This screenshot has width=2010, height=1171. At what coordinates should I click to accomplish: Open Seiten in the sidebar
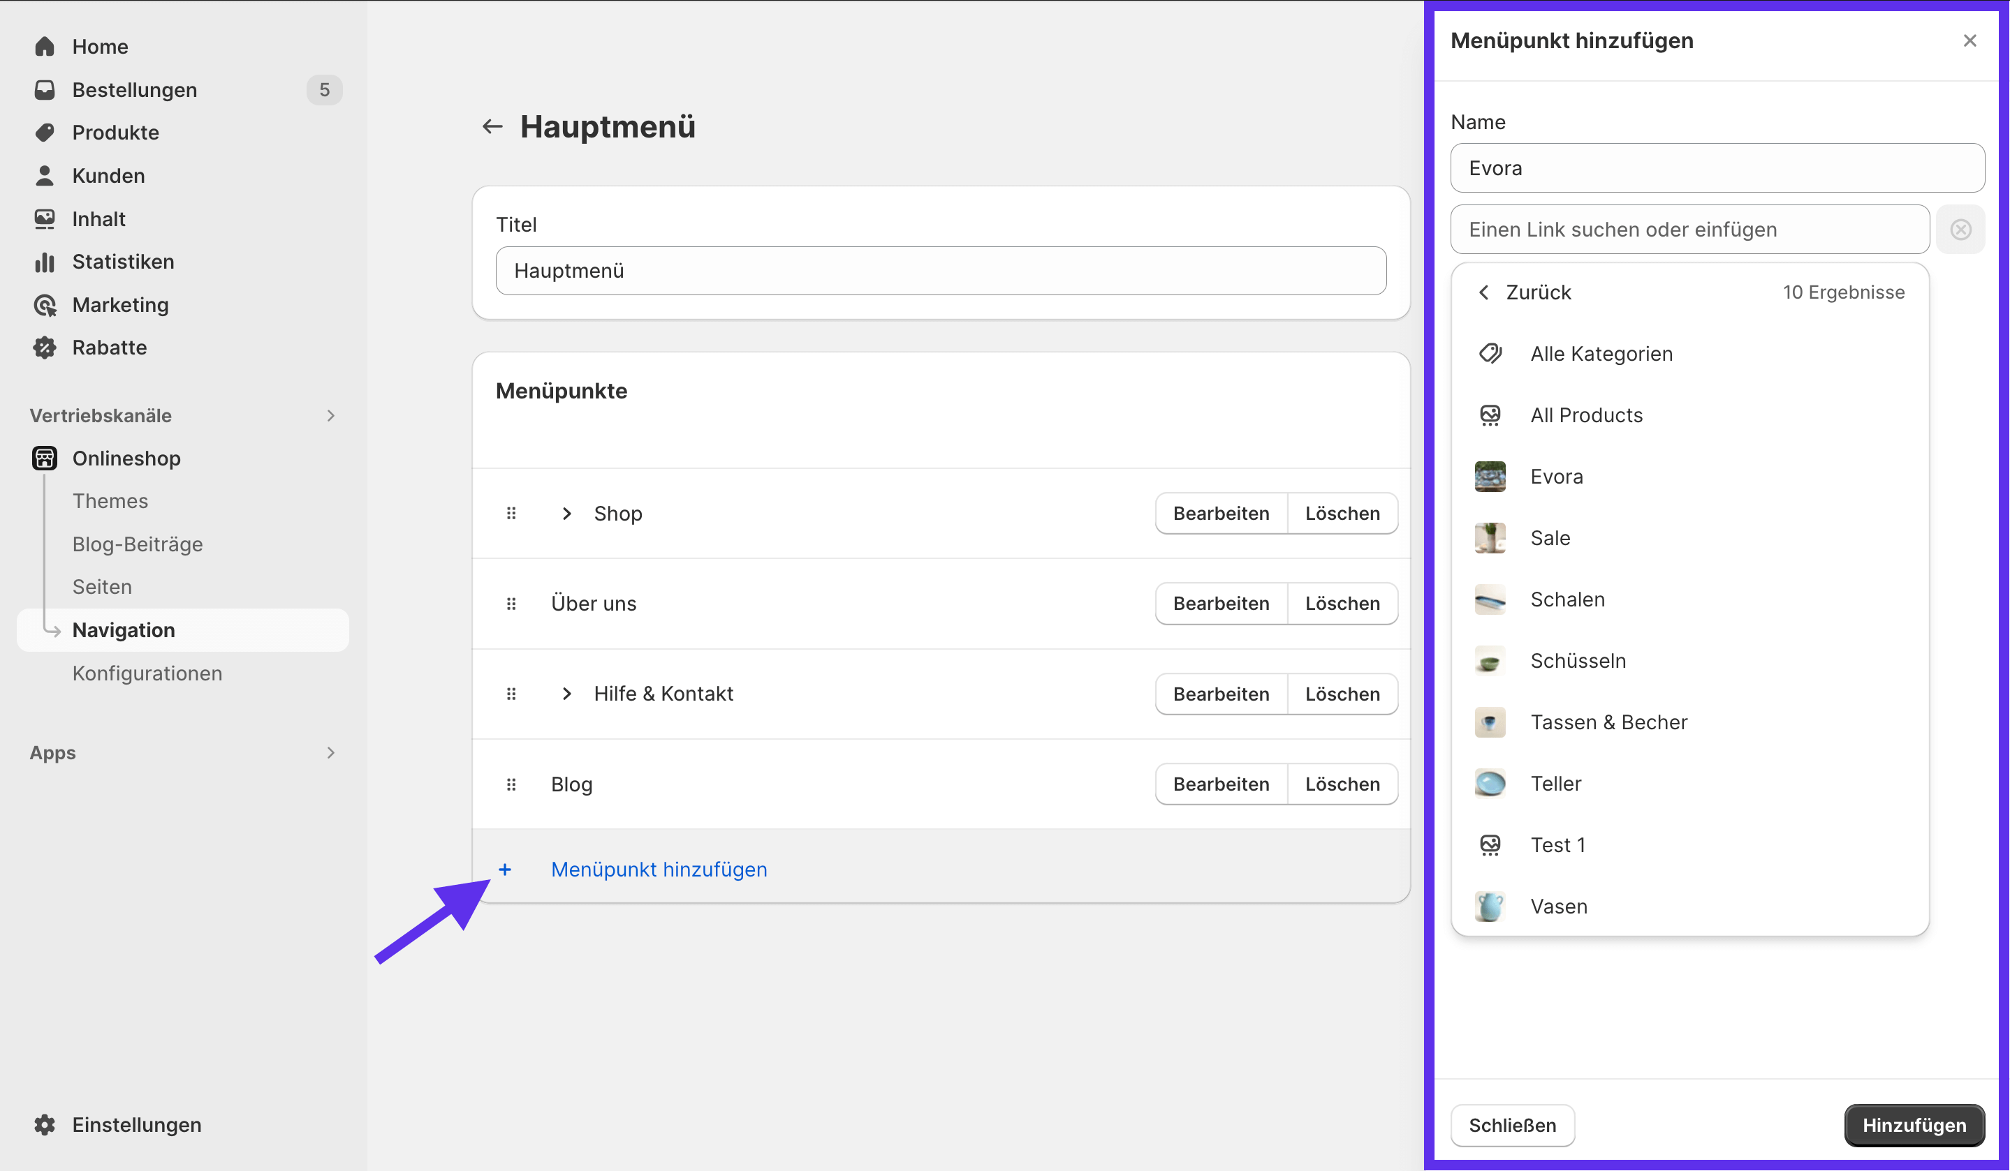(102, 587)
